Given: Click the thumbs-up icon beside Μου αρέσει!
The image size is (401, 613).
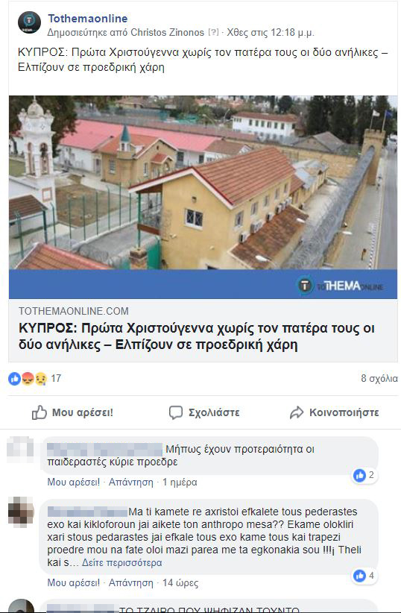Looking at the screenshot, I should pos(39,412).
